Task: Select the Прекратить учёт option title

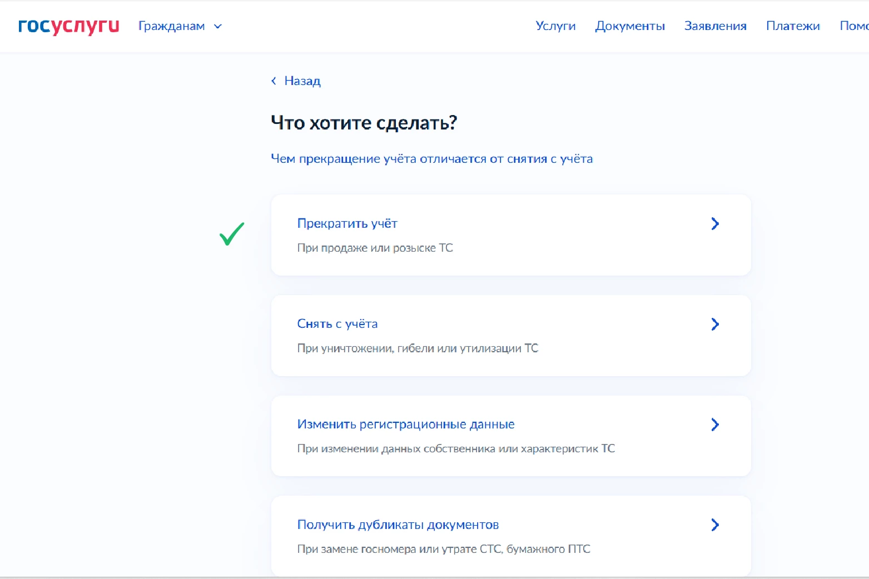Action: coord(347,223)
